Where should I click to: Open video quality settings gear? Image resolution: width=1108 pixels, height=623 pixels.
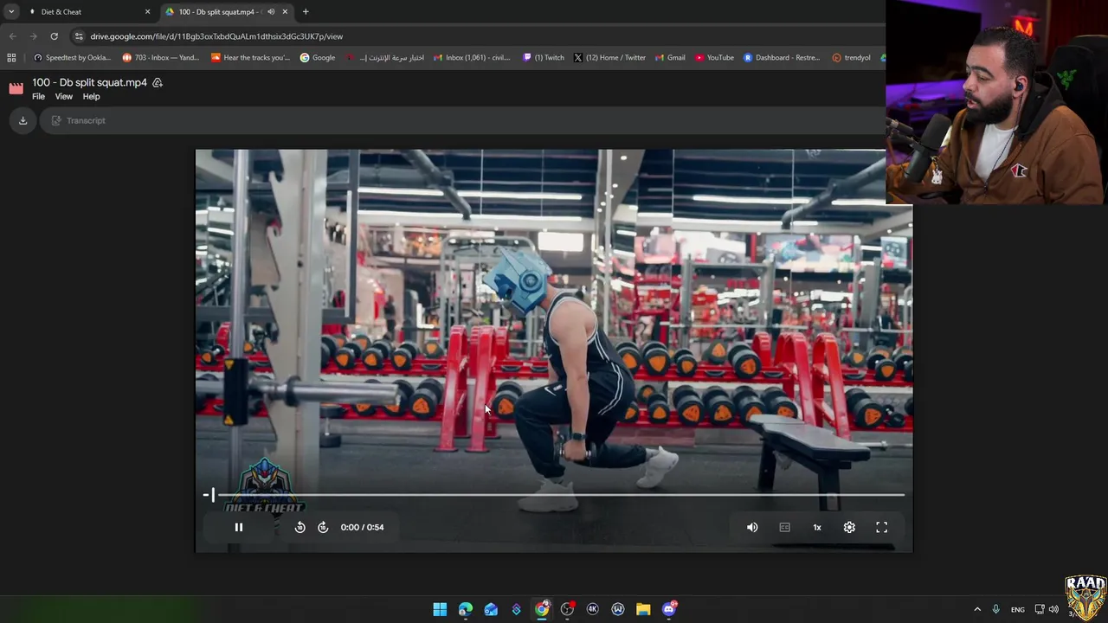(x=849, y=527)
